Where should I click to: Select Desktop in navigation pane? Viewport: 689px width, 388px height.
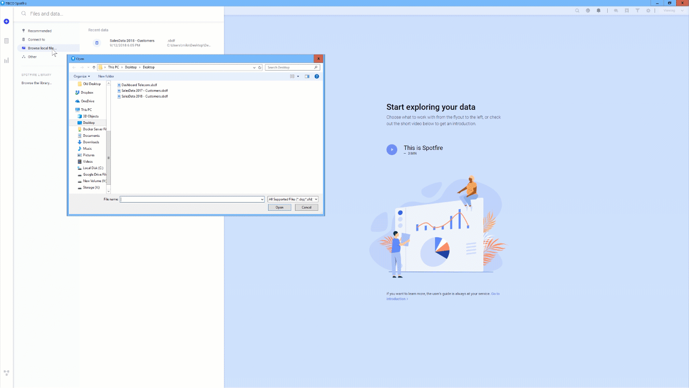click(86, 123)
